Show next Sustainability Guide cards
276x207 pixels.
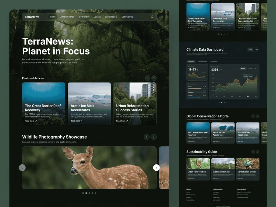click(x=258, y=152)
